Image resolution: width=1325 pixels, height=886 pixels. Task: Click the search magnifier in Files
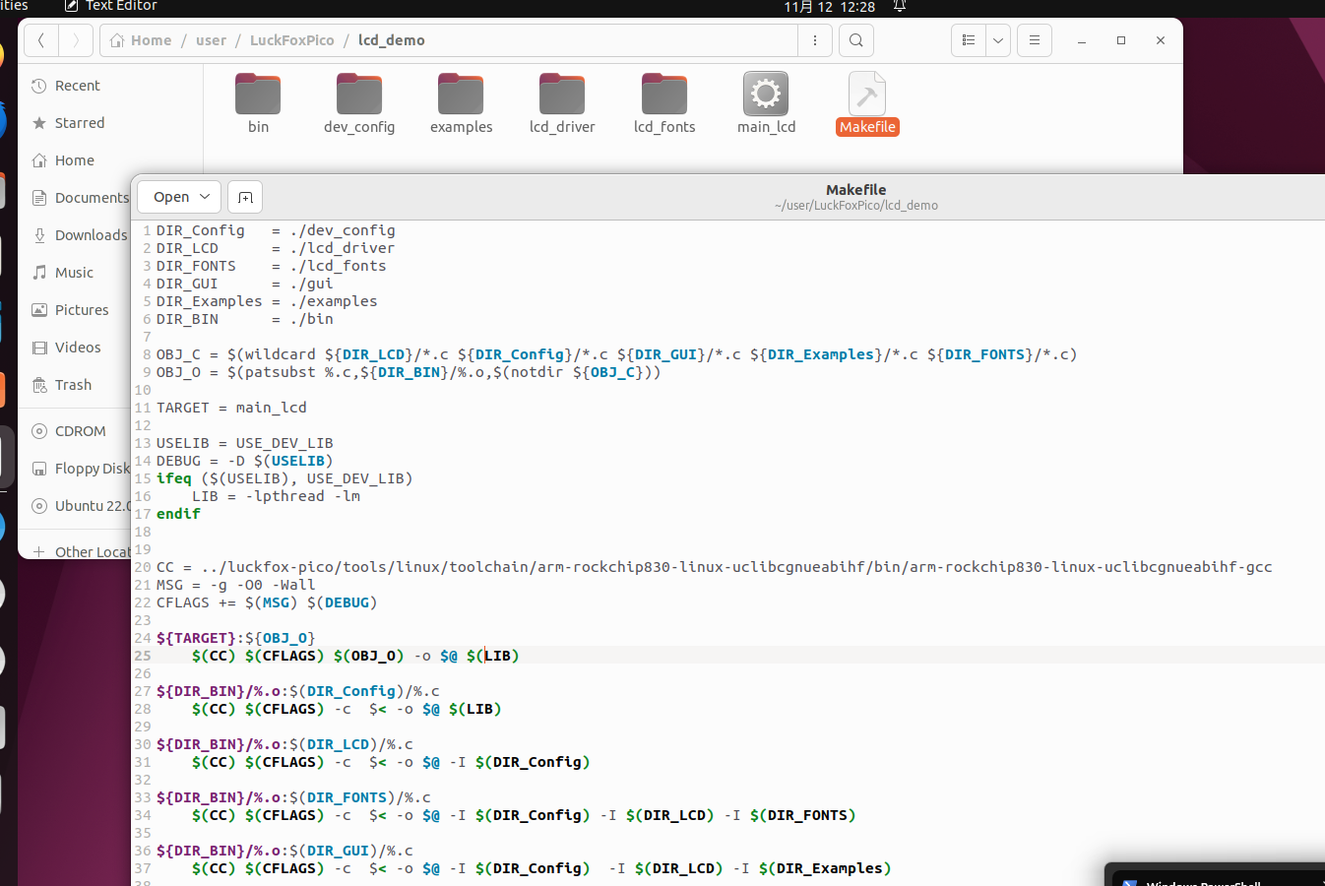856,40
